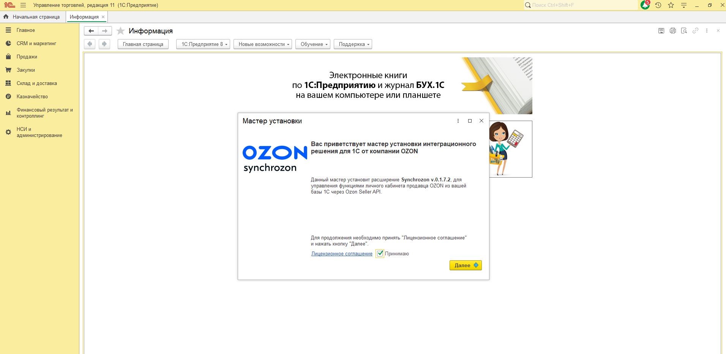Click the Мастер установки dialog title

click(x=272, y=121)
